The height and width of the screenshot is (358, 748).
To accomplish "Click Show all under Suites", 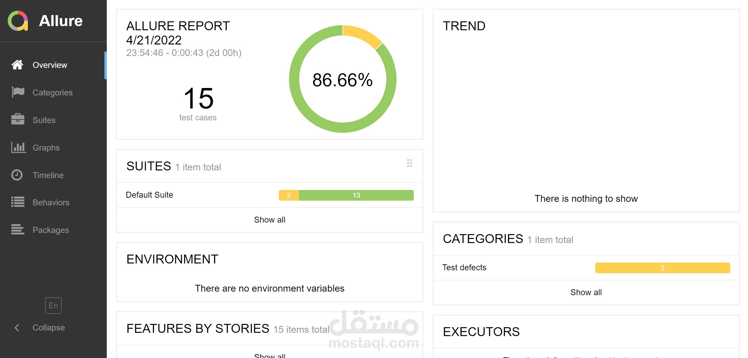I will tap(269, 220).
